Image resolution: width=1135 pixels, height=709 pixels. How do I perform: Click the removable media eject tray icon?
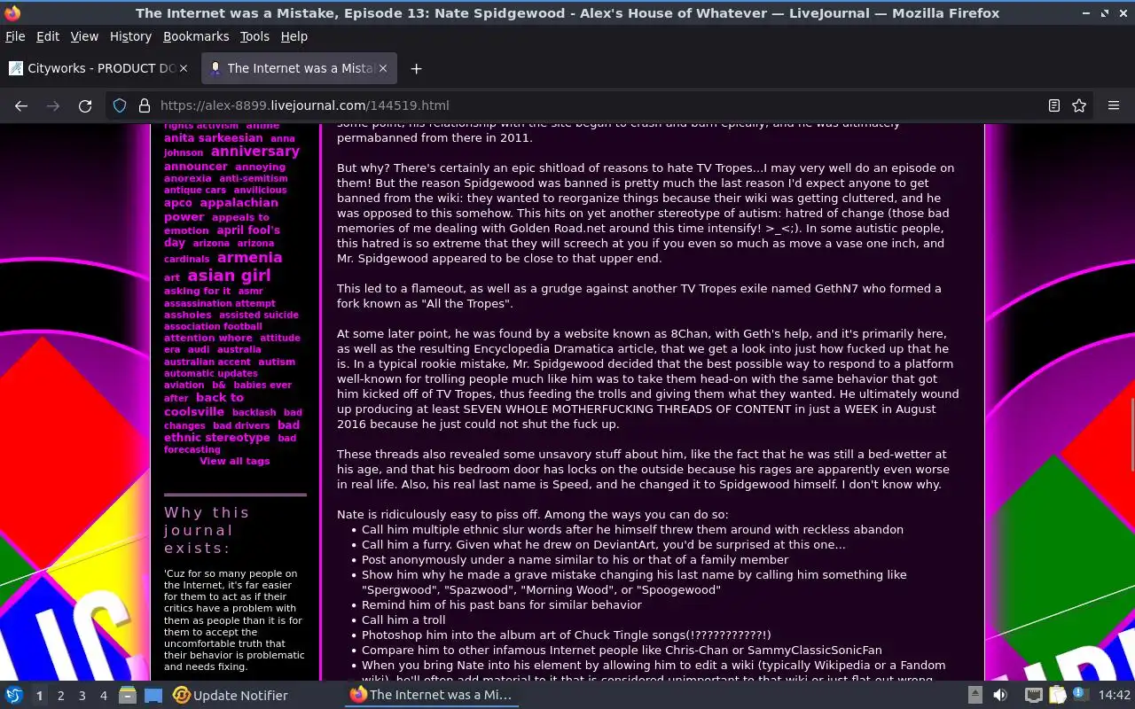[975, 695]
